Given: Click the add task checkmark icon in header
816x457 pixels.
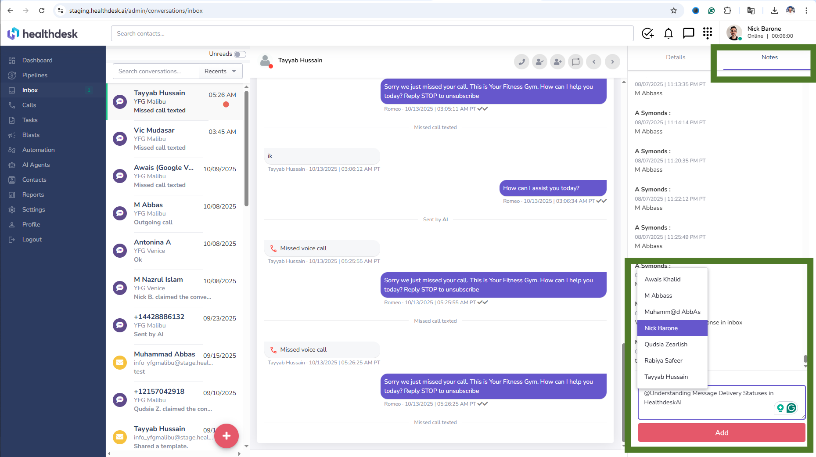Looking at the screenshot, I should tap(648, 33).
